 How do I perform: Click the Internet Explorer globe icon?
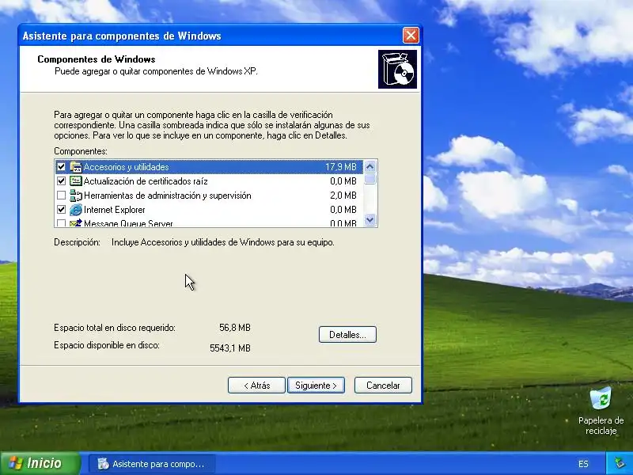[75, 210]
